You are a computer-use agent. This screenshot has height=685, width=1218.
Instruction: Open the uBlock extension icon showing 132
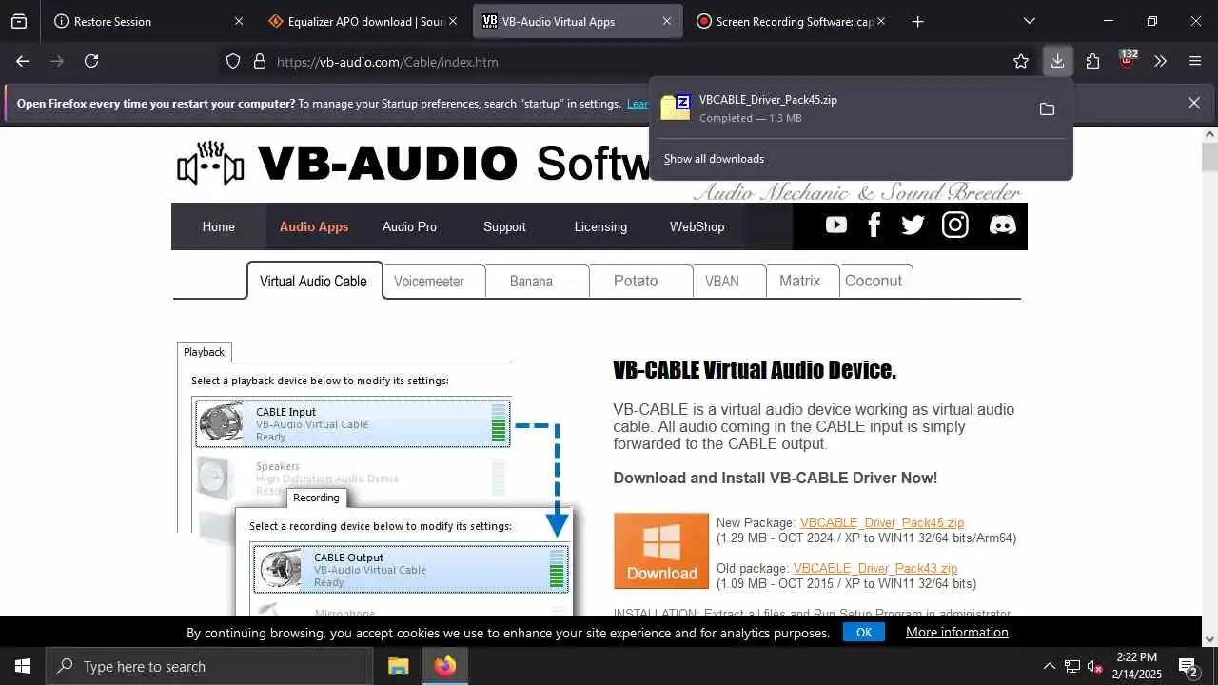pyautogui.click(x=1128, y=59)
